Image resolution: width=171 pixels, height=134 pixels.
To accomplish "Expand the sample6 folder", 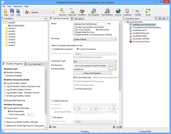I will [3, 42].
